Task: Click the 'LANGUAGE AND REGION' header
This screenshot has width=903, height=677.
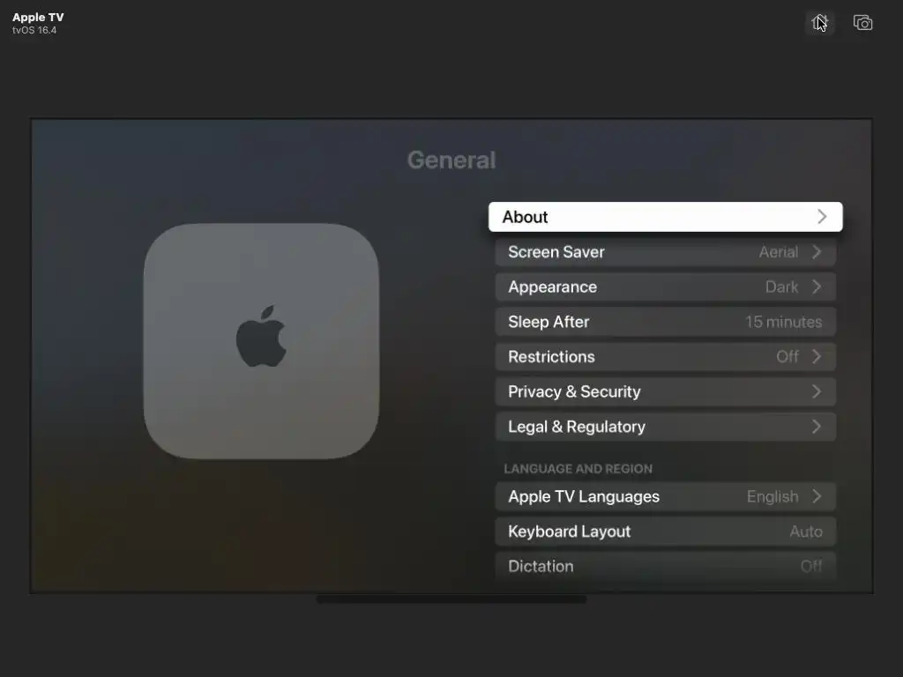Action: pyautogui.click(x=578, y=469)
